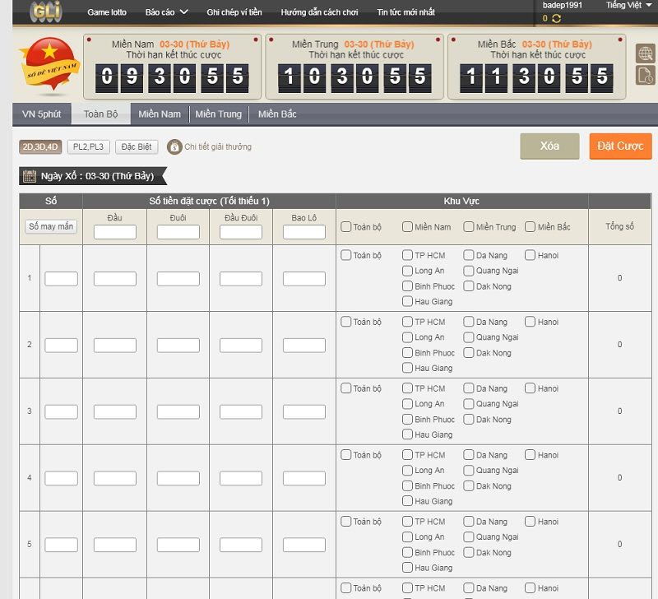
Task: Open Hướng dẫn cách chơi page
Action: [x=319, y=12]
